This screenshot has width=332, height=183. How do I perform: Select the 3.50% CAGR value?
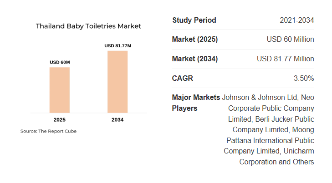[x=304, y=79]
